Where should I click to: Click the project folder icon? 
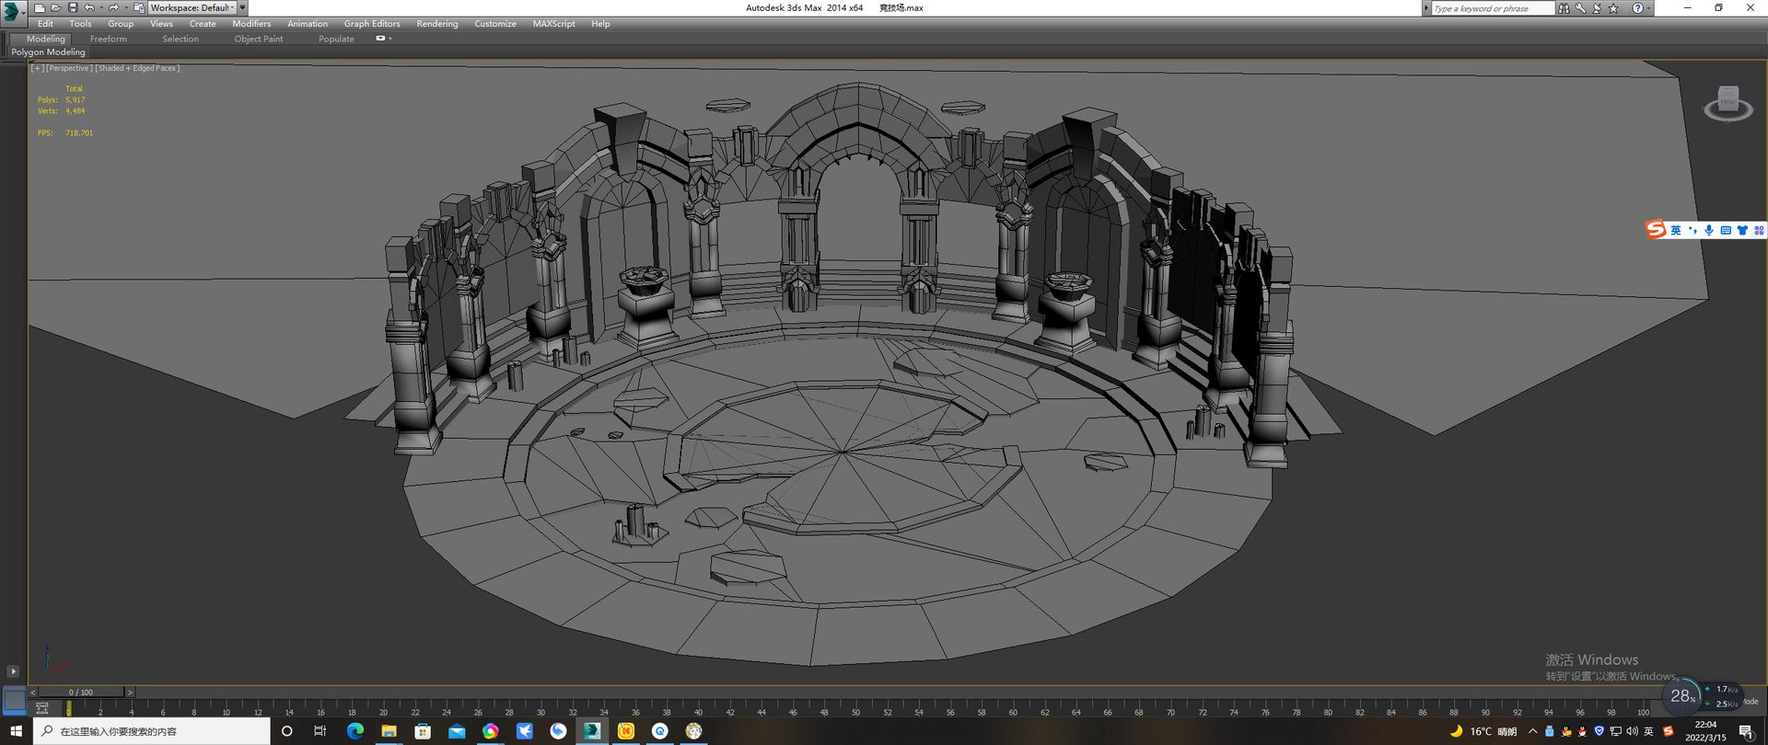tap(139, 7)
